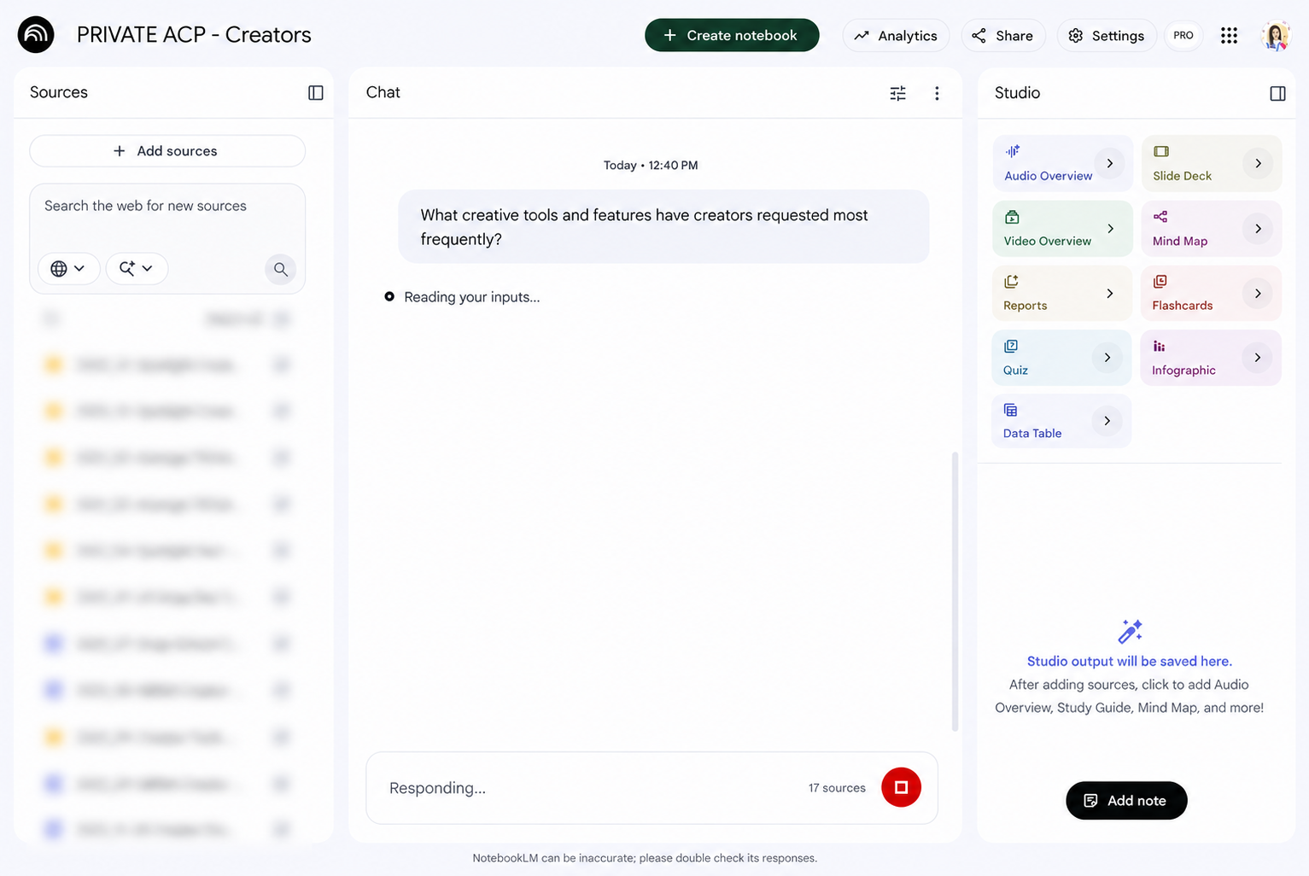Open notebook Settings

[1107, 36]
